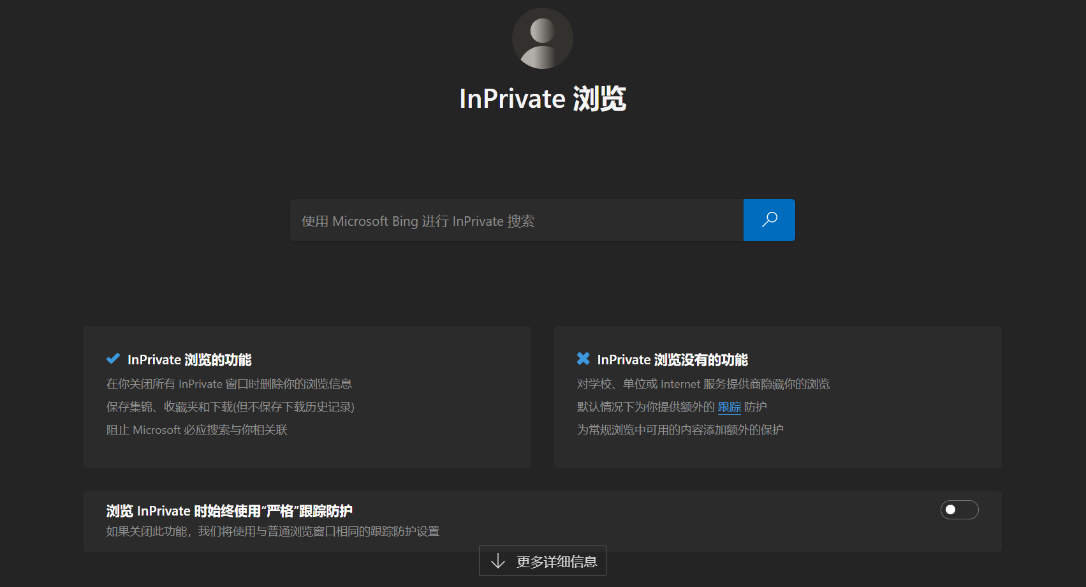Expand 更多详细信息 button
Image resolution: width=1086 pixels, height=587 pixels.
pos(543,561)
